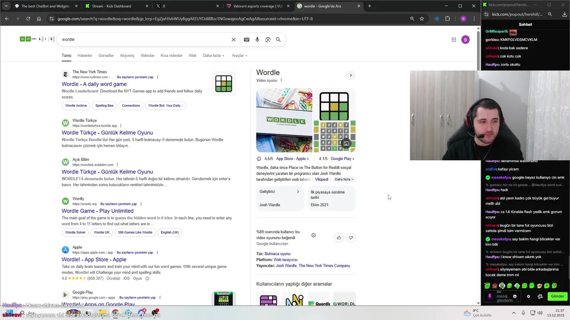Bookmark this page with the star

[x=422, y=19]
